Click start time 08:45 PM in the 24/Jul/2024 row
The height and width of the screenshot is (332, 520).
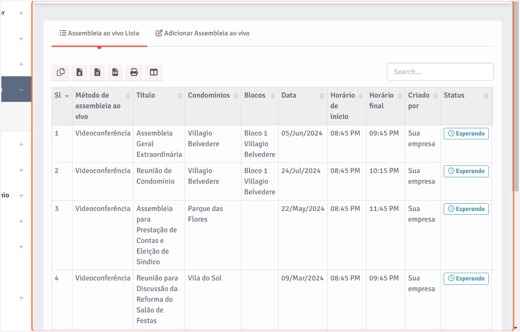(x=345, y=171)
